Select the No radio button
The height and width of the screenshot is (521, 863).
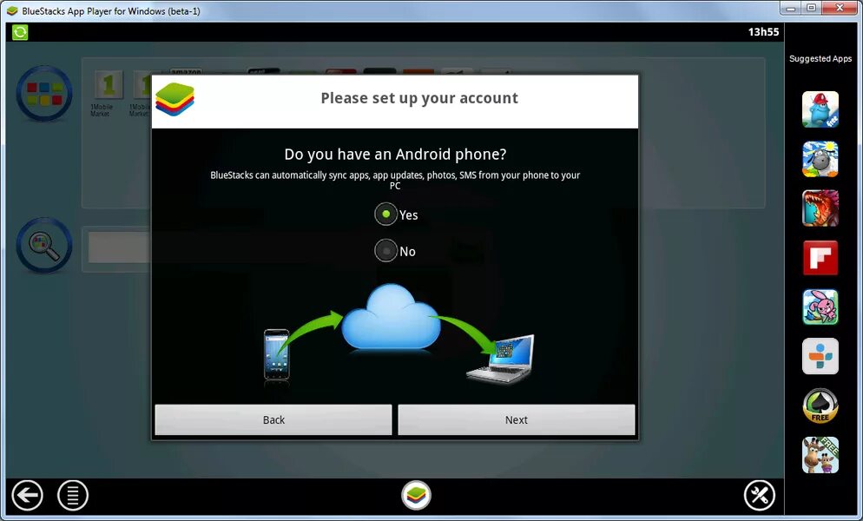click(x=385, y=251)
